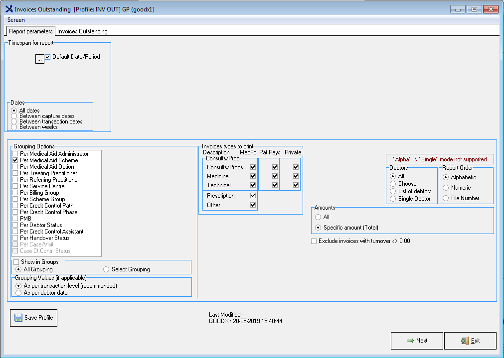
Task: Enable Per Treating Practitioner grouping
Action: coord(15,173)
